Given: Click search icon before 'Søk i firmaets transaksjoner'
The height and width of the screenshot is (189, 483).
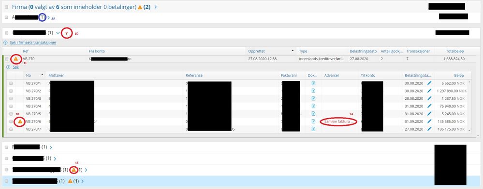Looking at the screenshot, I should tap(5, 43).
